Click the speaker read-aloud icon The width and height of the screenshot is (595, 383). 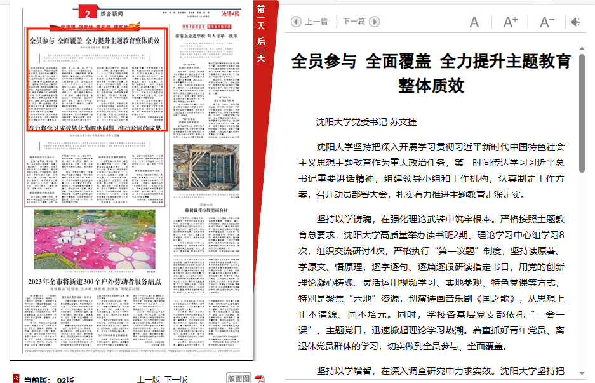tap(575, 22)
